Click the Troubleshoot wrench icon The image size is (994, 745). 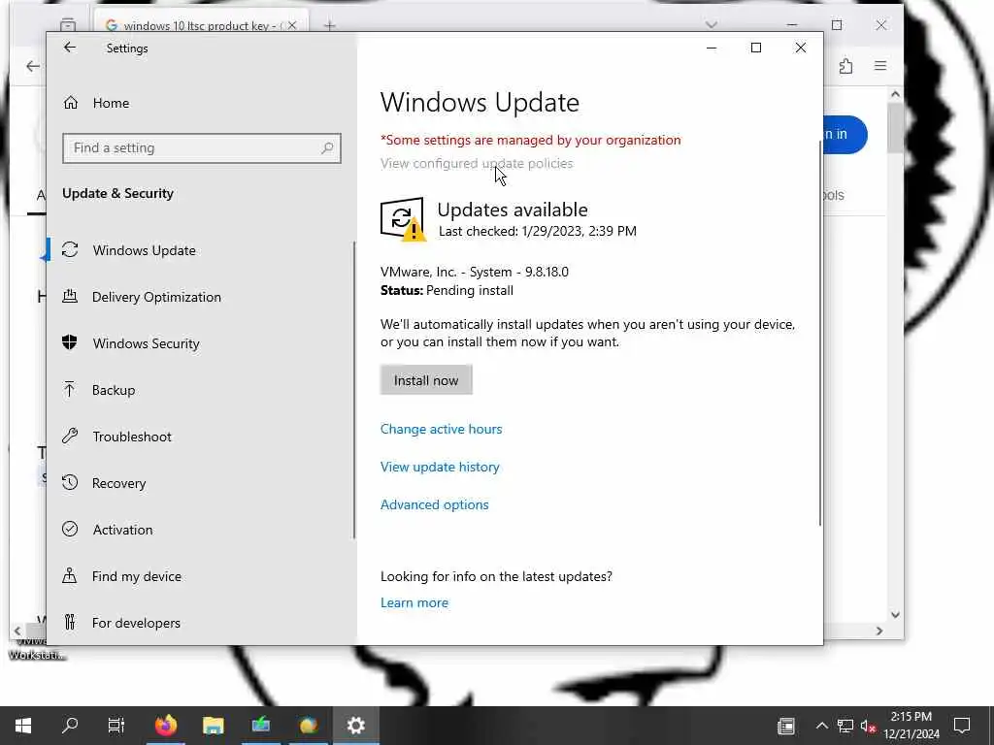point(70,436)
